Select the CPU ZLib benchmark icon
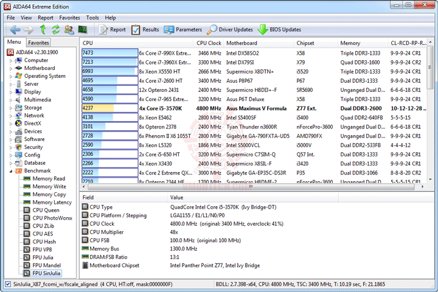Screen dimensions: 438x292 coord(27,226)
